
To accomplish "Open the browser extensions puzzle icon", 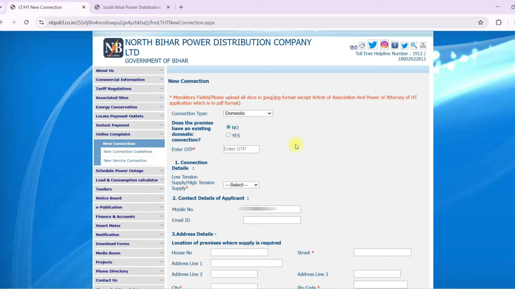I will tap(499, 22).
